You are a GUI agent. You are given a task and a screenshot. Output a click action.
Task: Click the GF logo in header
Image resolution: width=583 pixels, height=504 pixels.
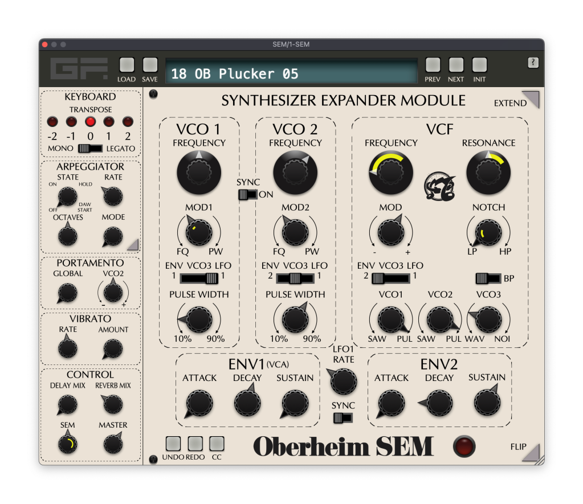79,68
